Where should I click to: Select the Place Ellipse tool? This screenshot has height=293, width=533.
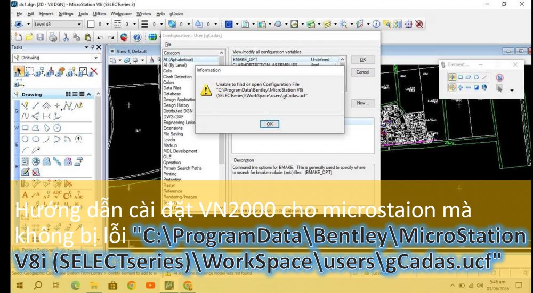pyautogui.click(x=36, y=139)
